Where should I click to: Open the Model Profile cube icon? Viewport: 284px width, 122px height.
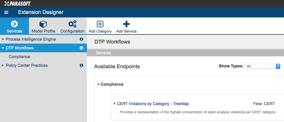pos(43,24)
